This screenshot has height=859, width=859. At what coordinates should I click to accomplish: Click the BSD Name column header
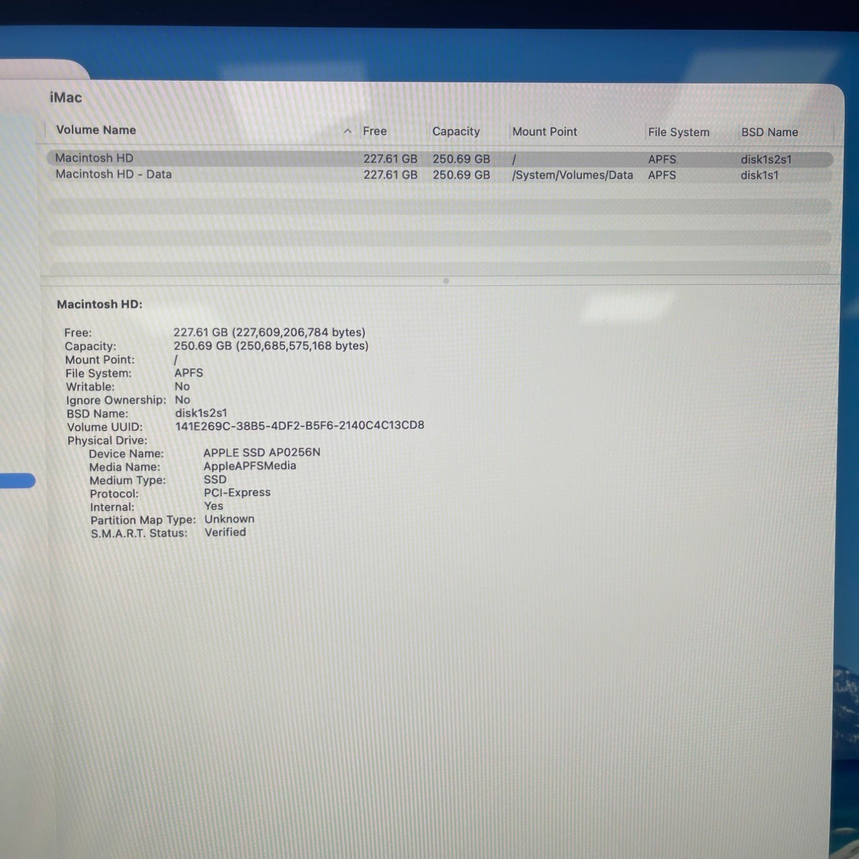coord(769,132)
